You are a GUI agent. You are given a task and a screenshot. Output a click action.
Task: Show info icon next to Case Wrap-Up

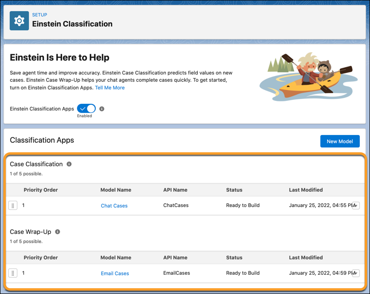pyautogui.click(x=58, y=232)
